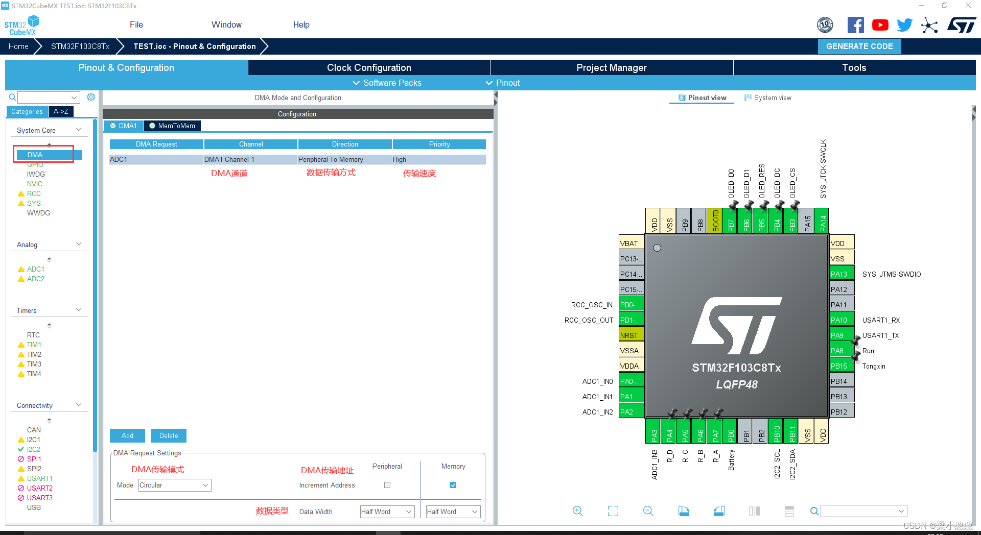Screen dimensions: 981x535
Task: Click the horizontal layout icon in pinout toolbar
Action: pyautogui.click(x=789, y=511)
